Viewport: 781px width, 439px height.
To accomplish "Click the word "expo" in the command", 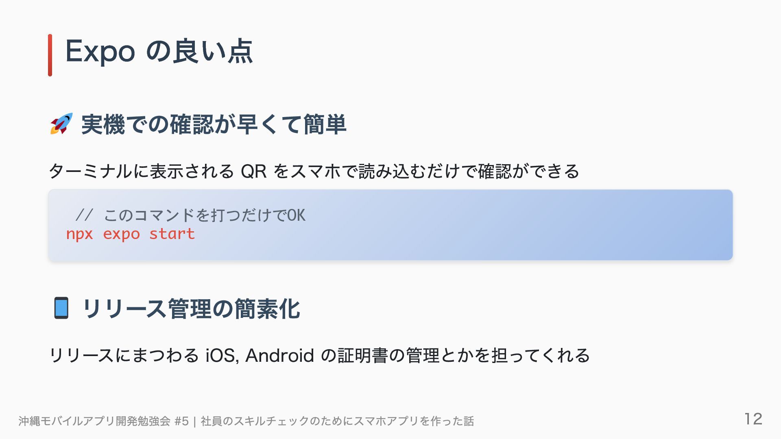I will 121,235.
